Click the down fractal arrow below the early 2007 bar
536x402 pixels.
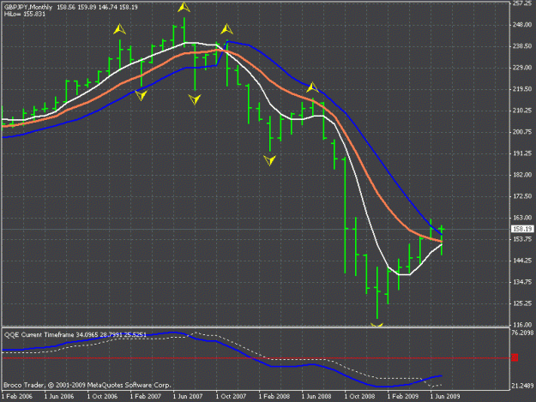[142, 95]
